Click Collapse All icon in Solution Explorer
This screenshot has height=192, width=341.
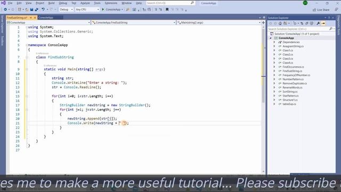coord(307,23)
